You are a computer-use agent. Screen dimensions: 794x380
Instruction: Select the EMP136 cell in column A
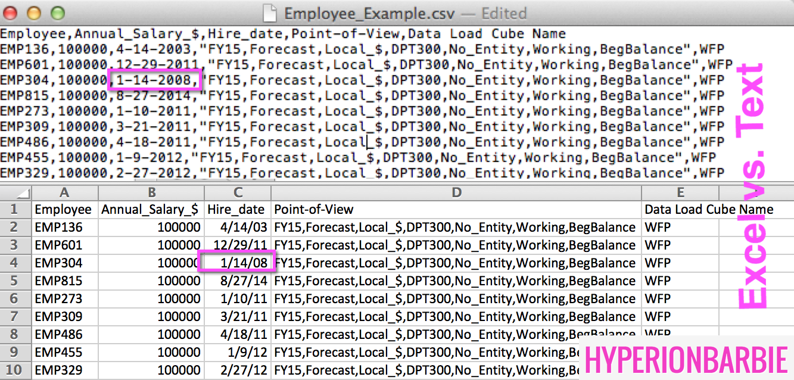pos(64,227)
